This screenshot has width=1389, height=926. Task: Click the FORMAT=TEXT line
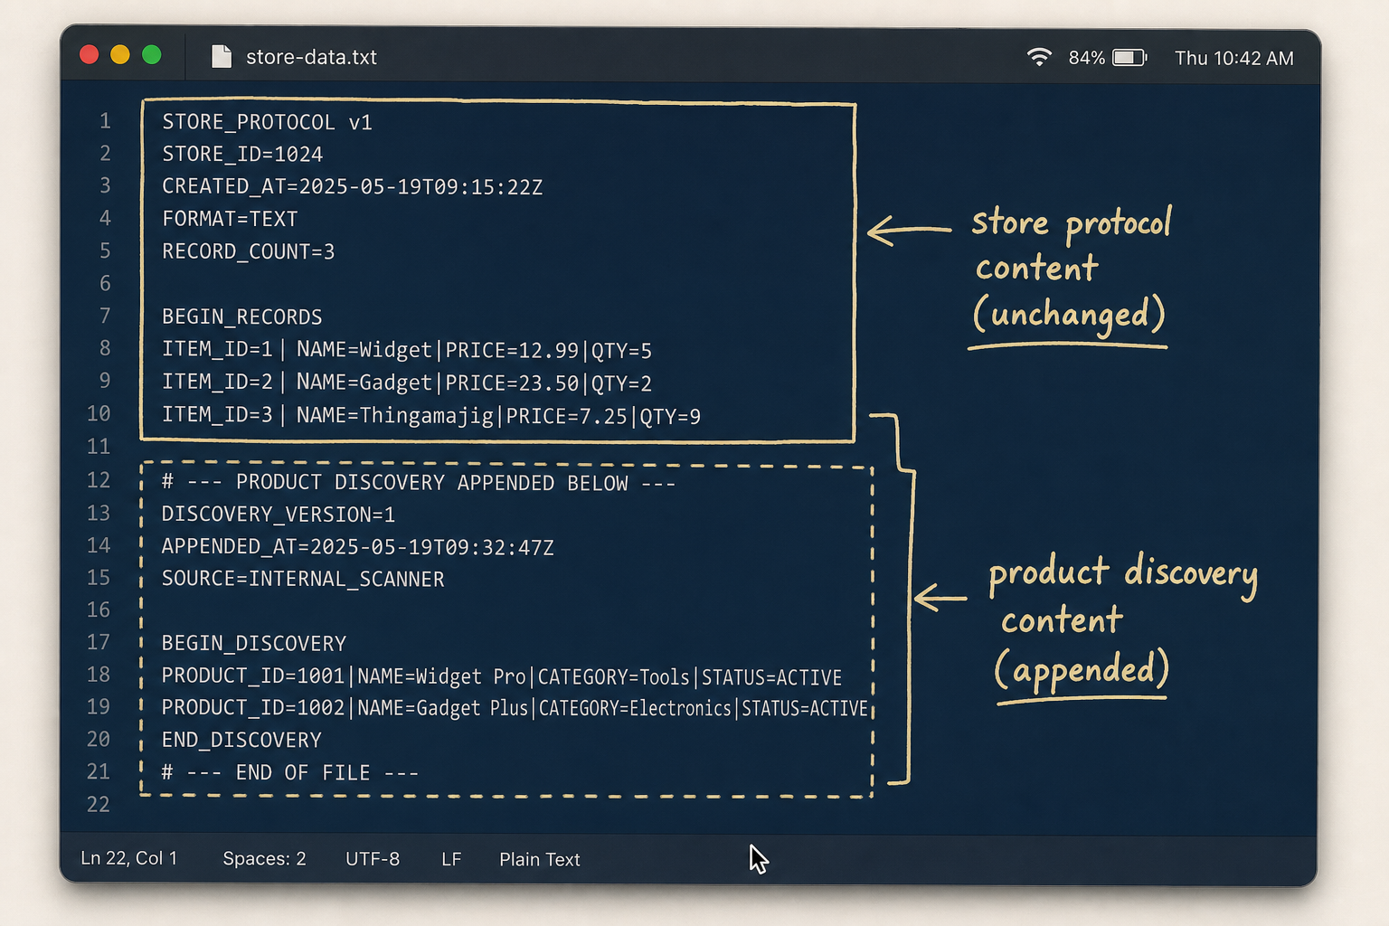230,219
